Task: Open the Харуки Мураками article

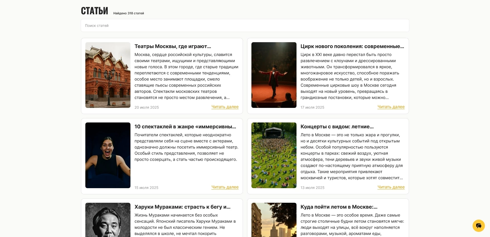Action: [x=182, y=207]
